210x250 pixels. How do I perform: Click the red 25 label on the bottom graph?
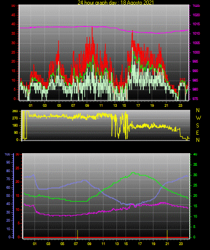pos(17,168)
